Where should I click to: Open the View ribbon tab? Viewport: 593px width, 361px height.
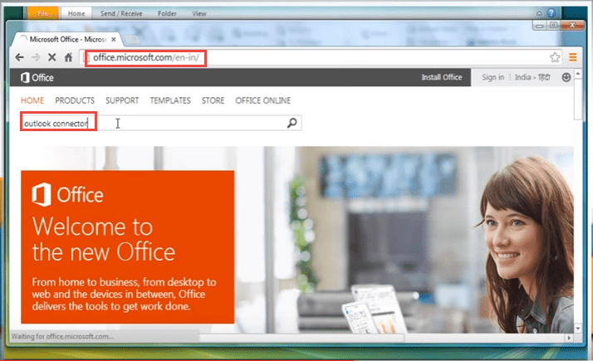tap(199, 13)
